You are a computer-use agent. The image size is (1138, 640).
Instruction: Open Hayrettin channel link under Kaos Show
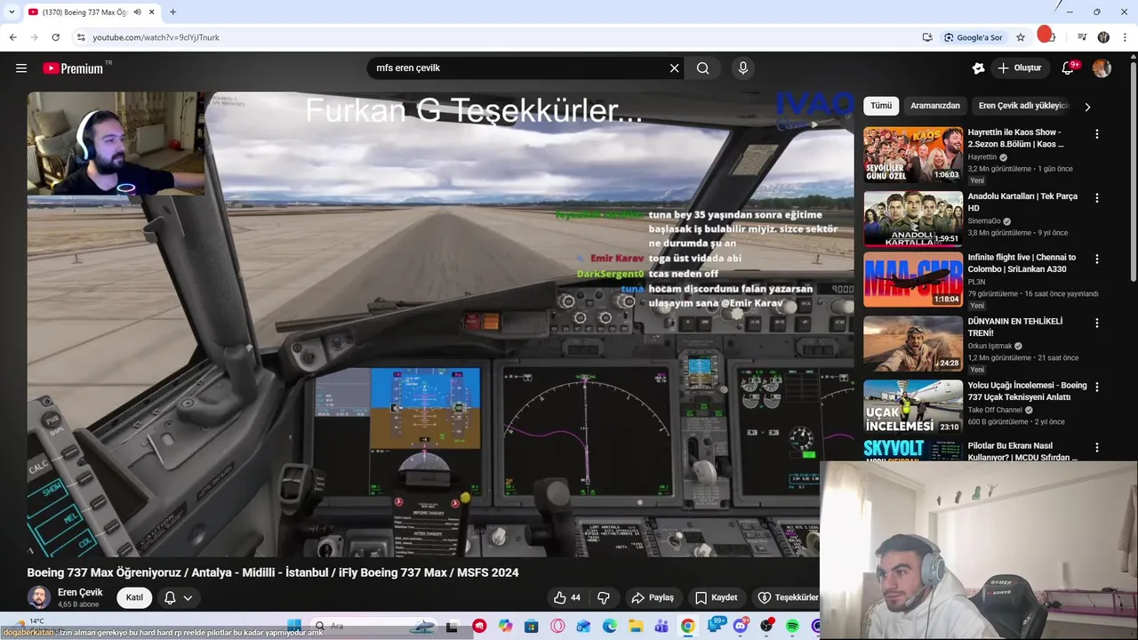(982, 157)
